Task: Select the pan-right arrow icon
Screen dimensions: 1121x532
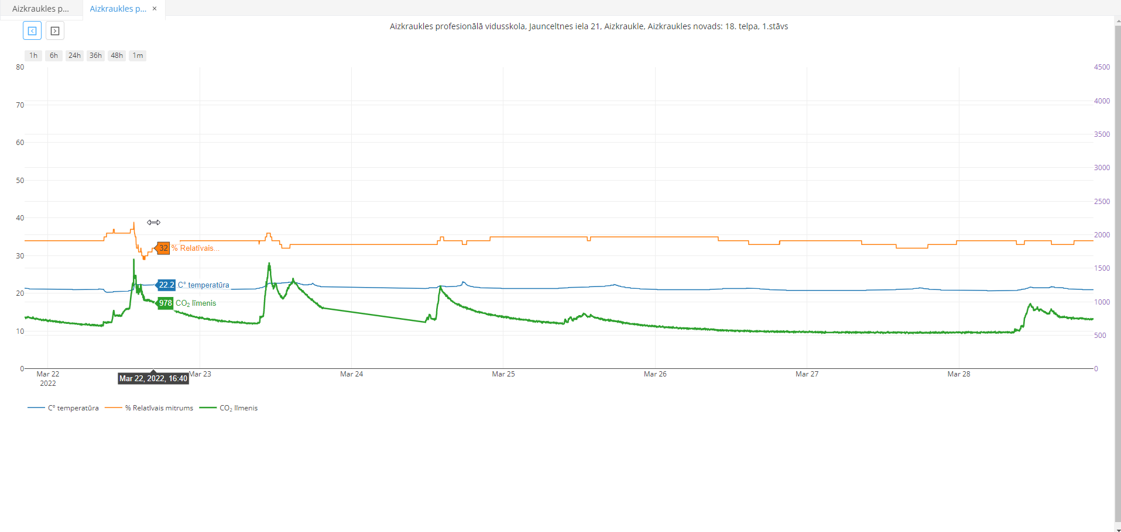Action: (54, 30)
